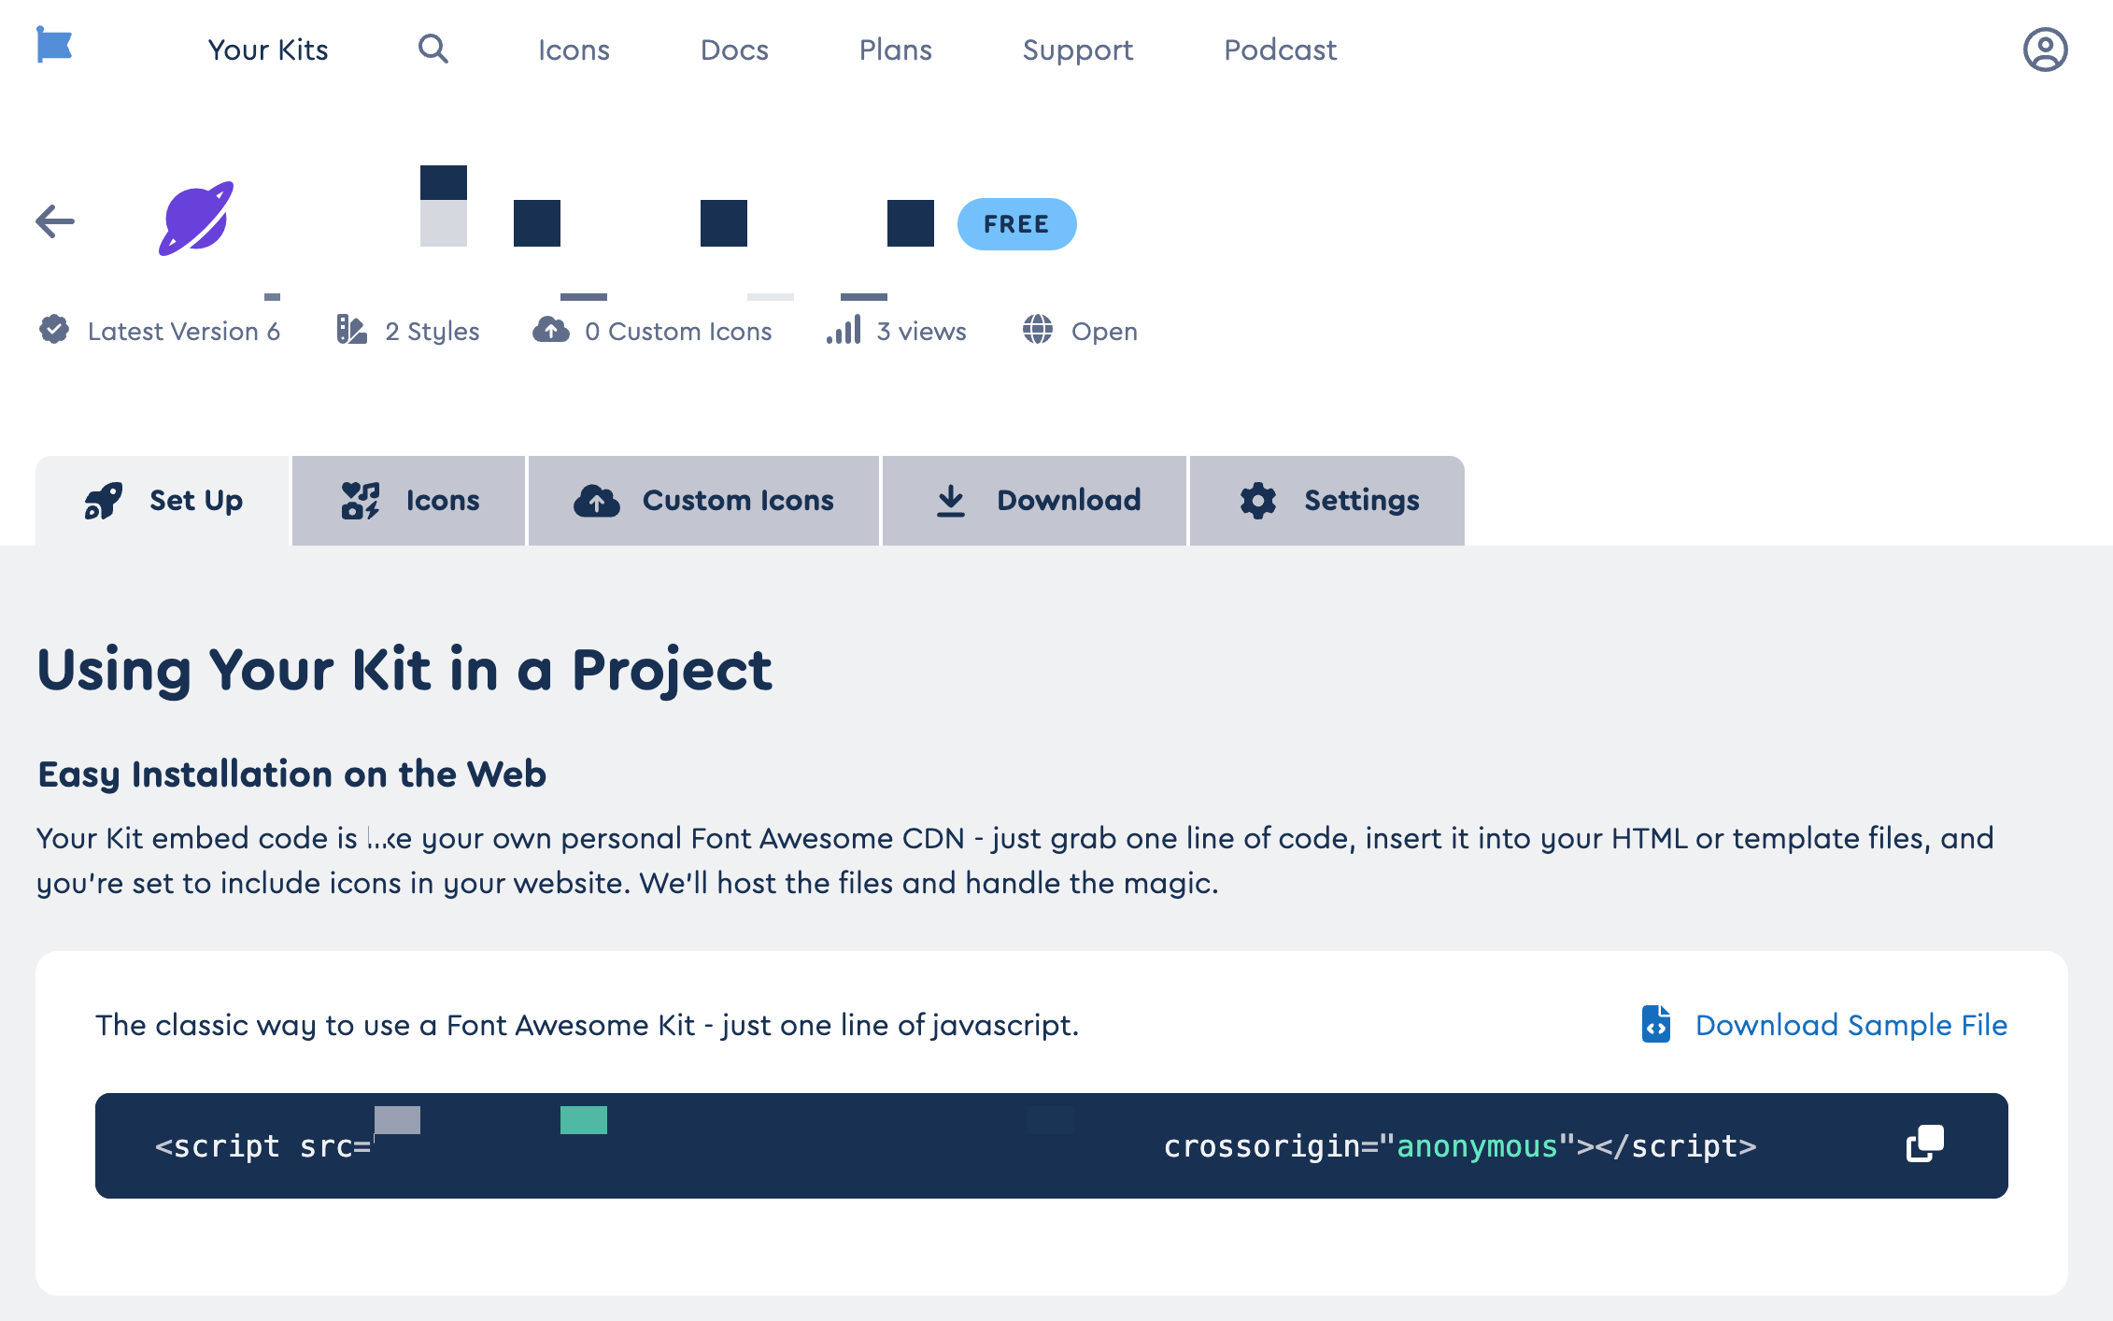Click the verified badge beside Latest Version
The width and height of the screenshot is (2113, 1321).
point(54,329)
